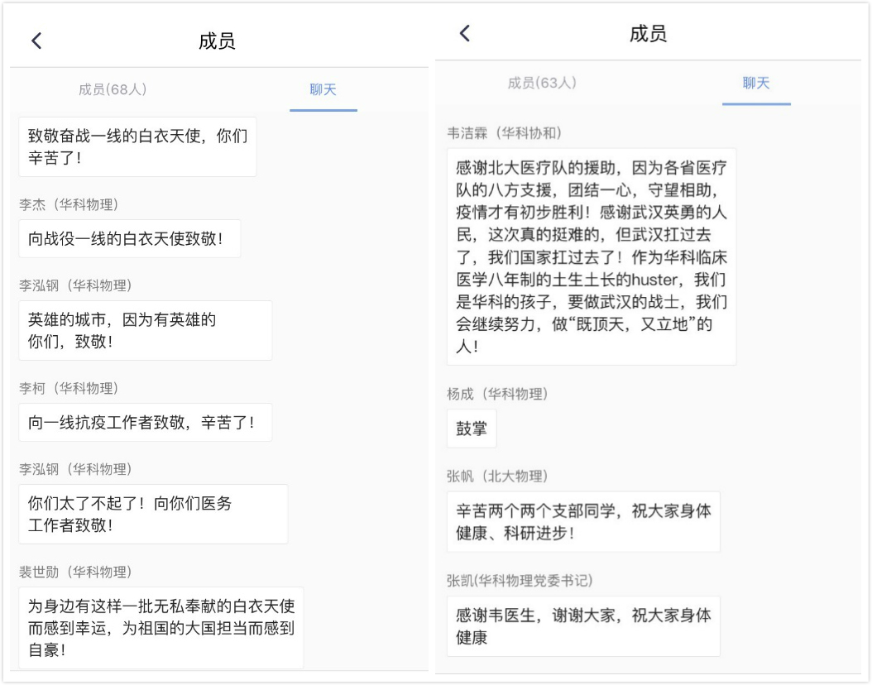
Task: Select the 聊天 tab beside 成员(68人)
Action: point(323,89)
